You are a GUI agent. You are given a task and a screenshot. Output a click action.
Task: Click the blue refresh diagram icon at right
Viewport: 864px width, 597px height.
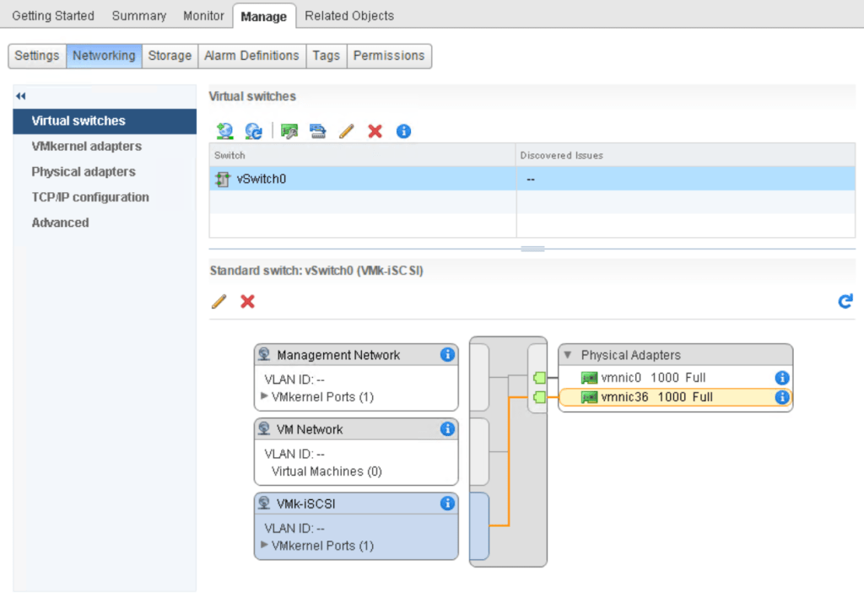point(845,301)
